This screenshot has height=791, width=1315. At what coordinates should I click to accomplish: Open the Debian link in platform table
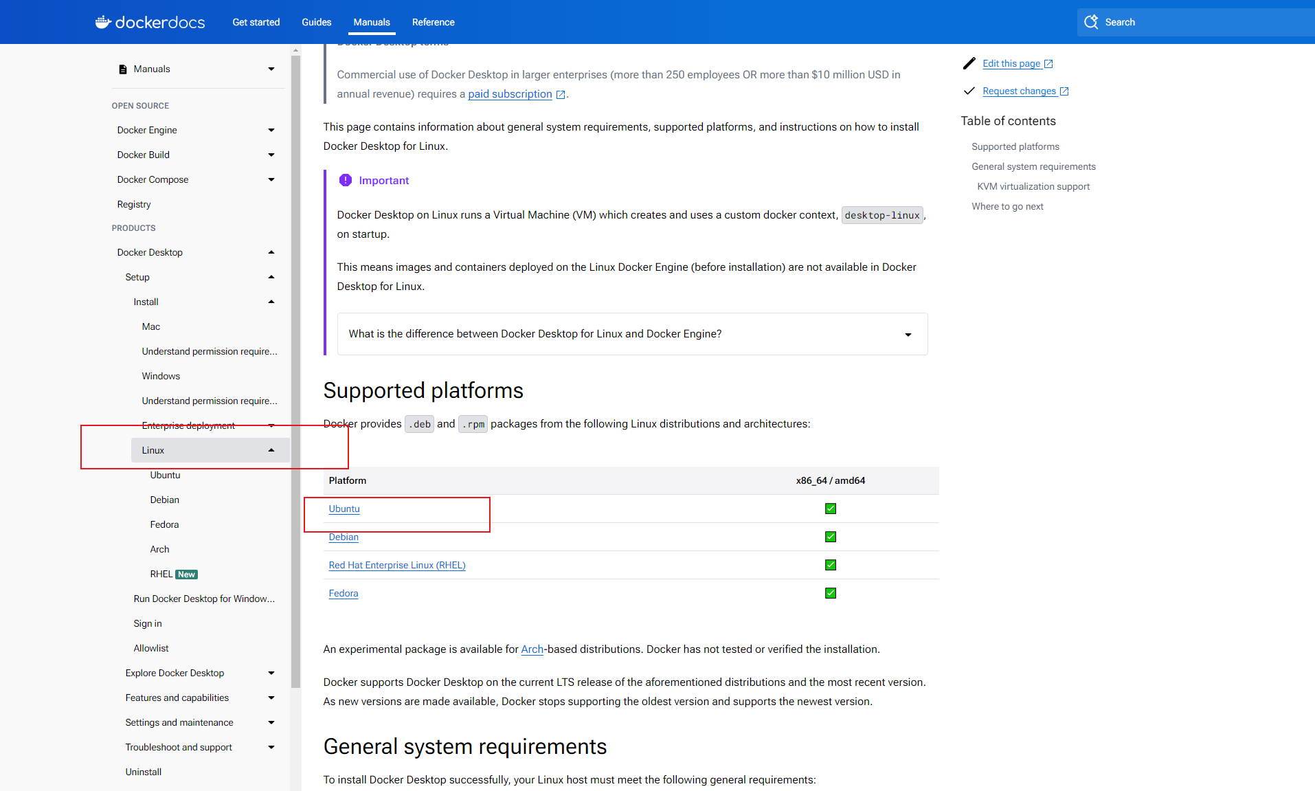[x=344, y=537]
